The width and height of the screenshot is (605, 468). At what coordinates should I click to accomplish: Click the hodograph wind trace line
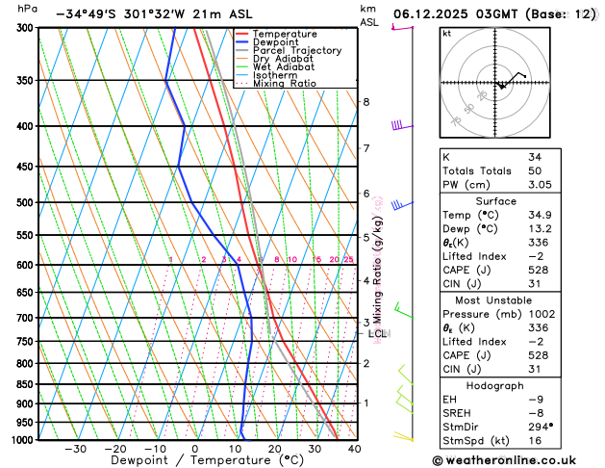tap(512, 80)
